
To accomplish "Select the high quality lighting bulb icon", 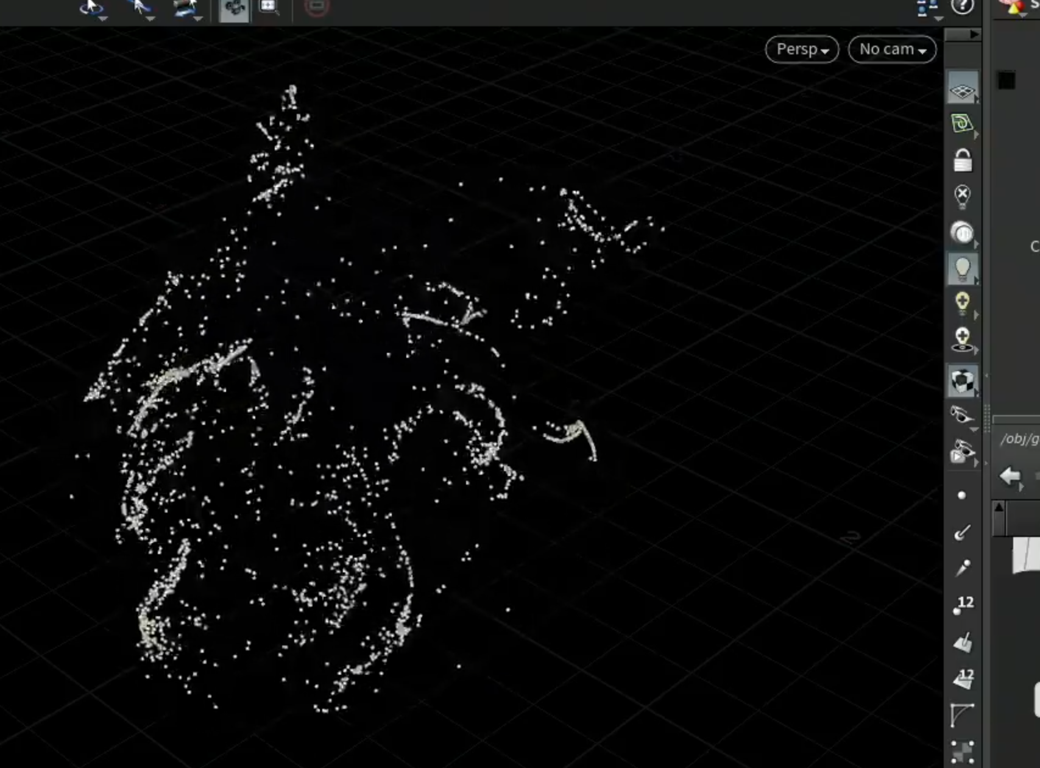I will tap(962, 304).
